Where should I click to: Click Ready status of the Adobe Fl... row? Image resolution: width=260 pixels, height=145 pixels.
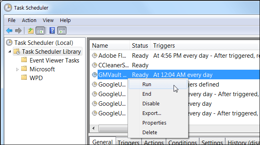(140, 55)
